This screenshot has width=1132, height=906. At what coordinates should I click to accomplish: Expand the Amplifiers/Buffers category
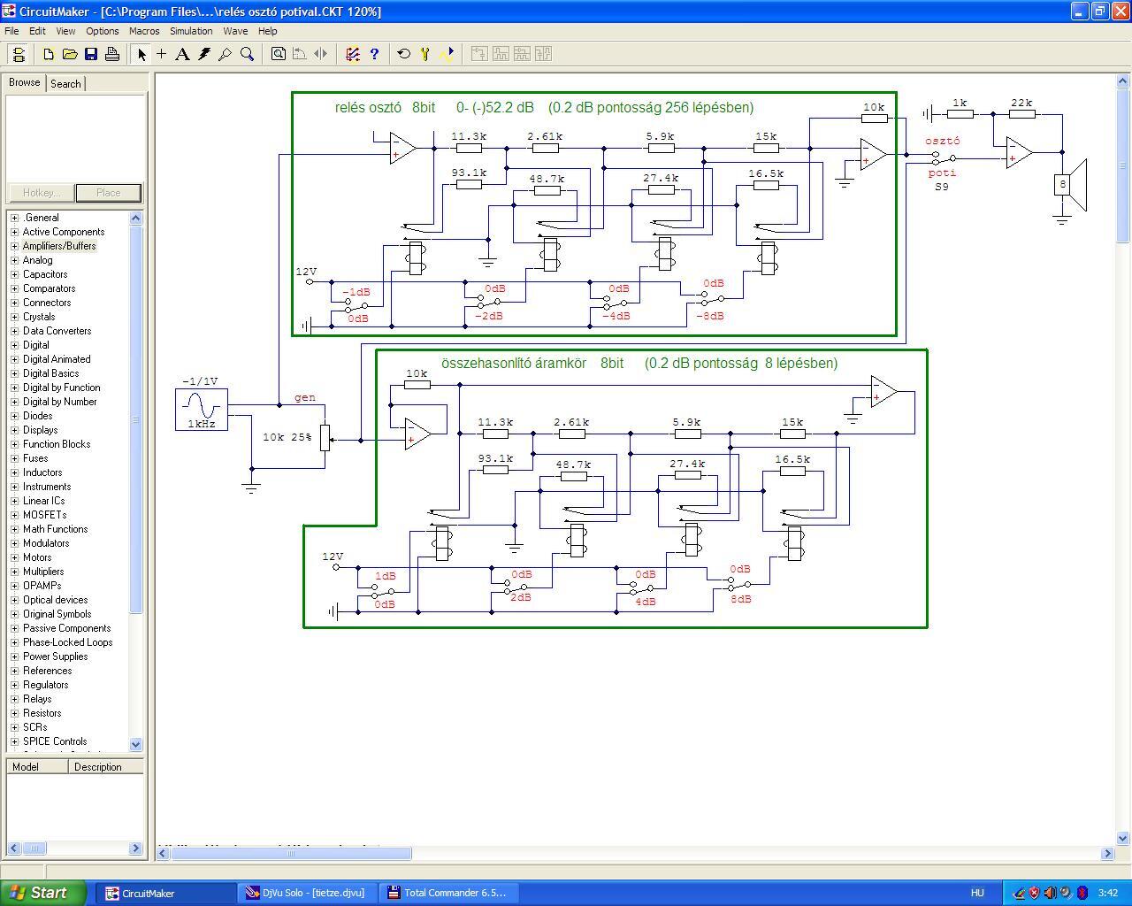[x=14, y=246]
